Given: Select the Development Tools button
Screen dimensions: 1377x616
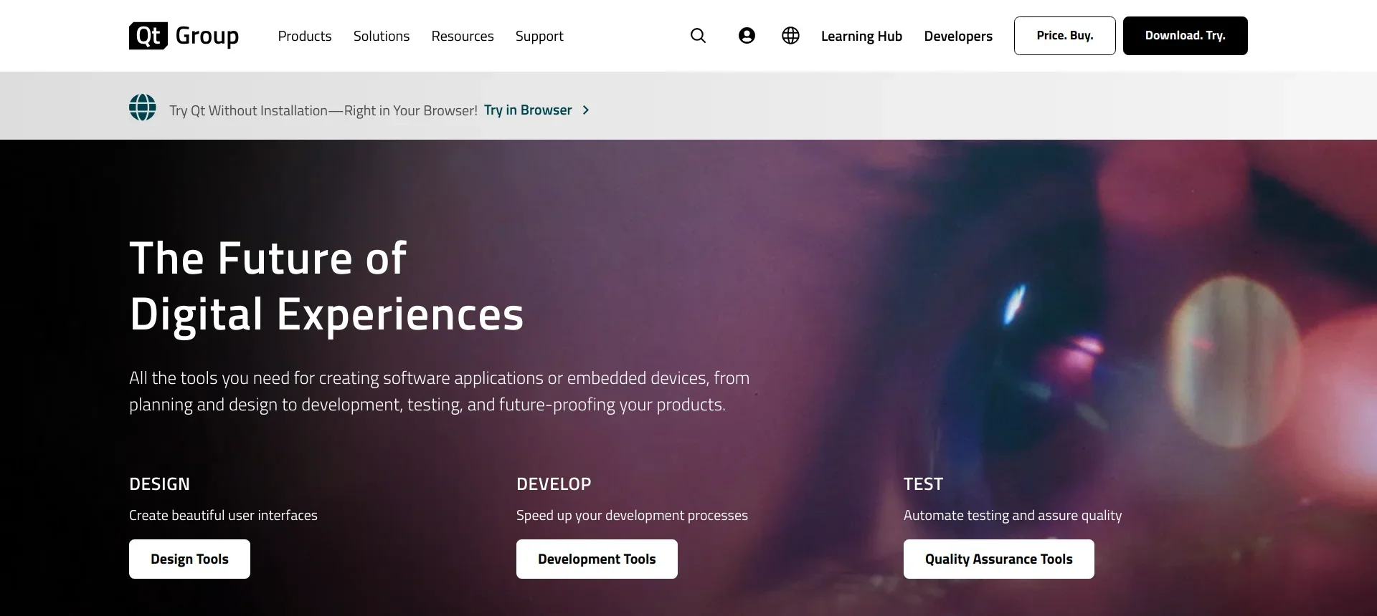Looking at the screenshot, I should pyautogui.click(x=597, y=559).
